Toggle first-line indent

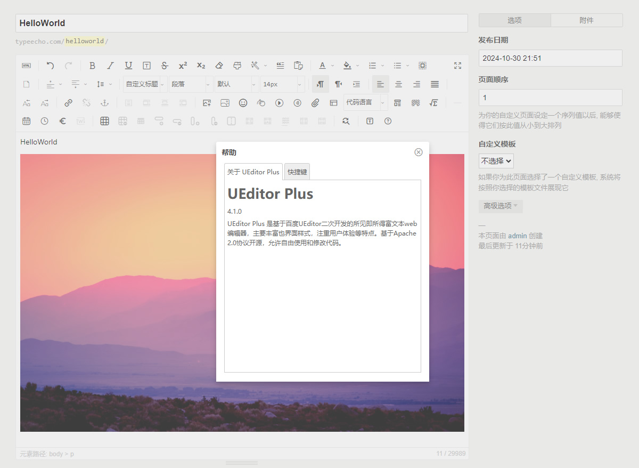[356, 84]
